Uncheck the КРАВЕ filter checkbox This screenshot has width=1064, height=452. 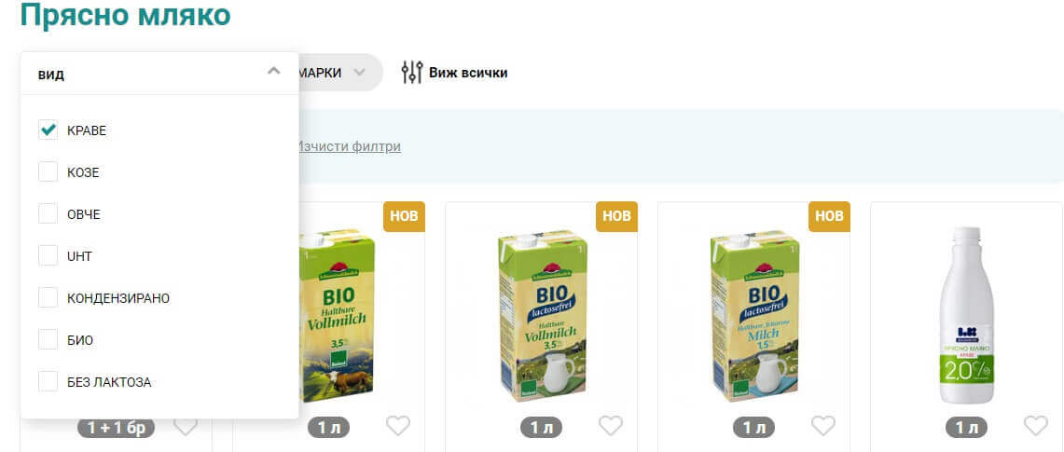(48, 130)
